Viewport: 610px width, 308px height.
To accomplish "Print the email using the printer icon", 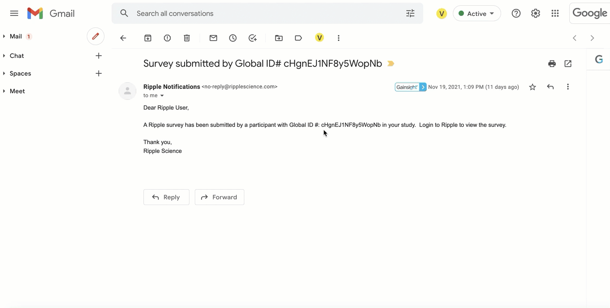I will tap(552, 64).
